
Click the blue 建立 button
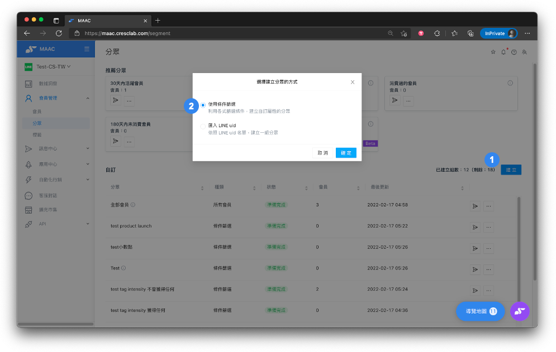511,170
